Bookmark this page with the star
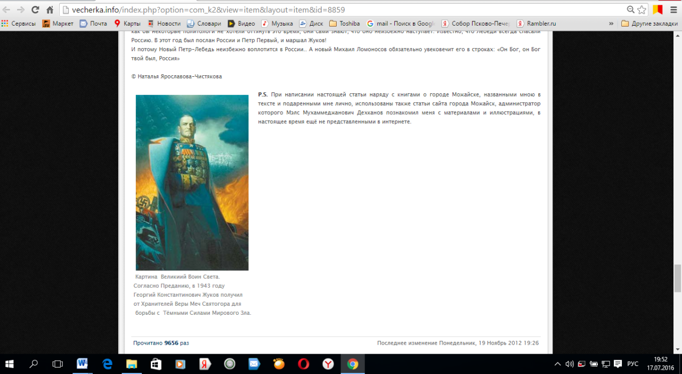 (x=642, y=10)
